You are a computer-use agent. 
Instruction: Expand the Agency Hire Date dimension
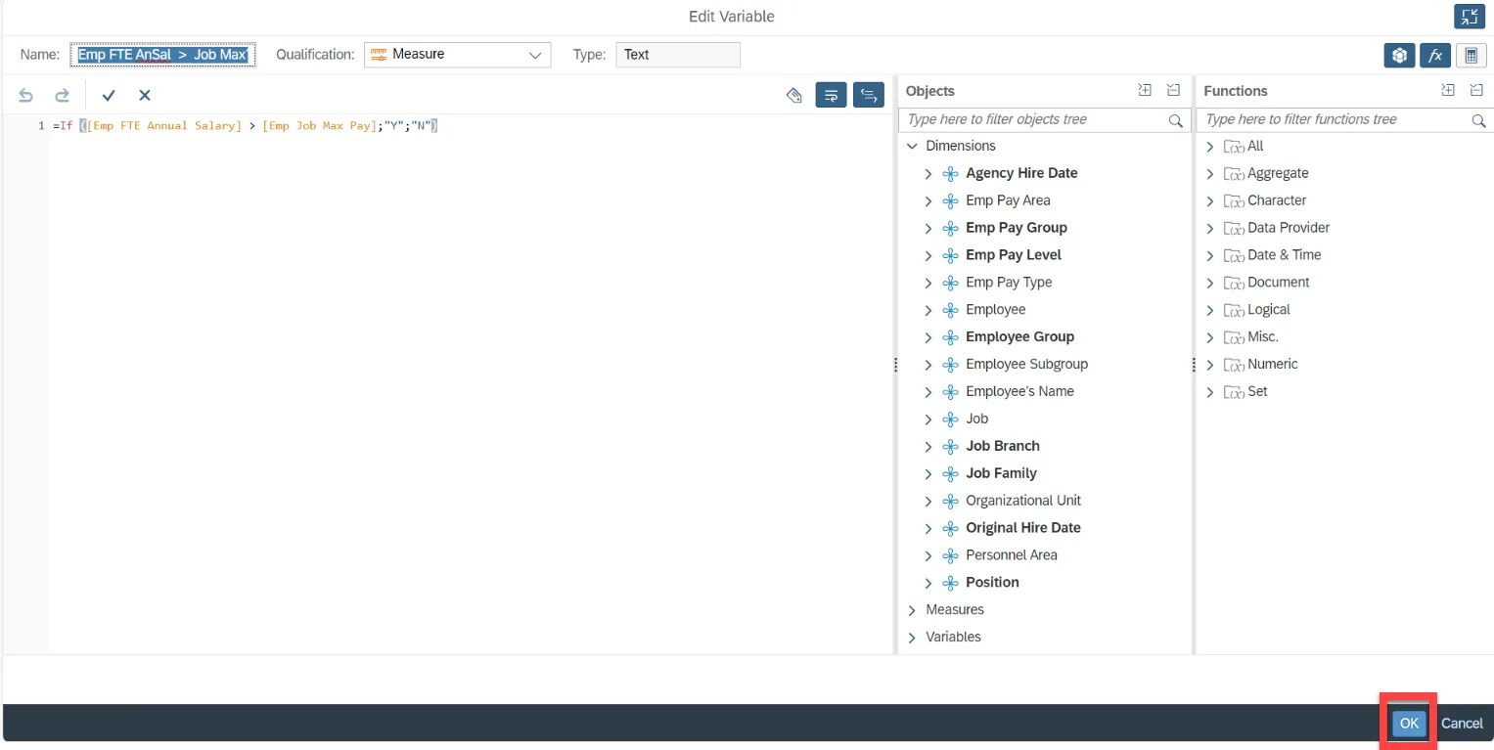tap(928, 173)
